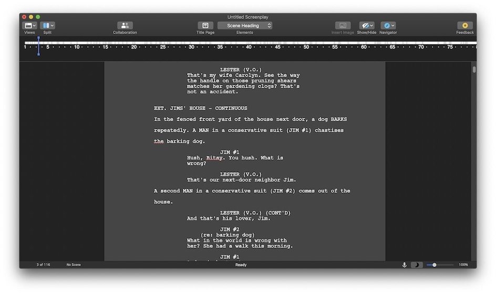Screen dimensions: 496x294
Task: Click the misspelled word 'Bitsy'
Action: tap(214, 157)
